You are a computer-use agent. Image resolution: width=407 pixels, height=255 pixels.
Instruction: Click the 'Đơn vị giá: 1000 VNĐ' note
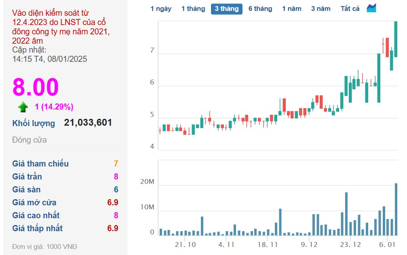(x=44, y=247)
